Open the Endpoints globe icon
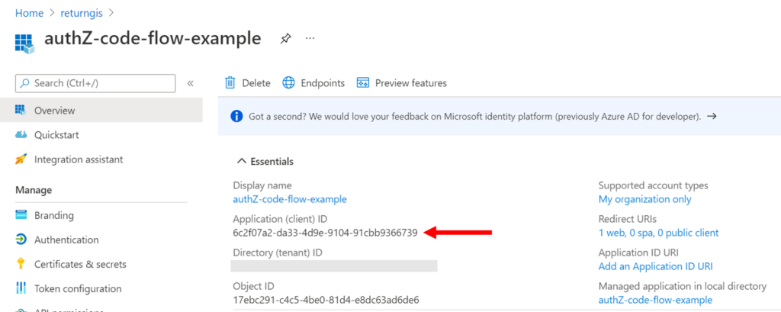Screen dimensions: 781x312 [x=288, y=82]
